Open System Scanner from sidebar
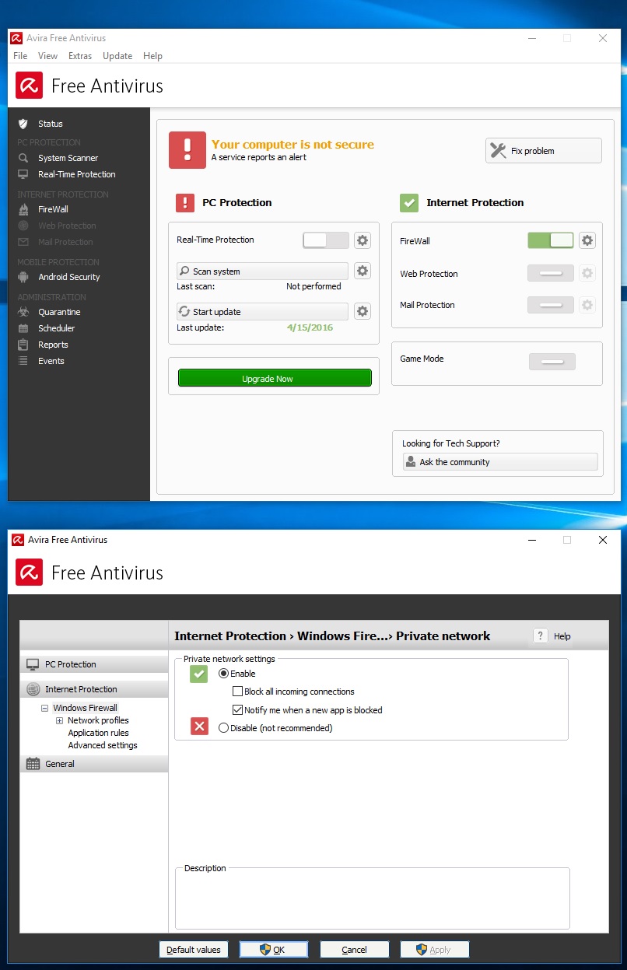The width and height of the screenshot is (627, 970). coord(68,158)
